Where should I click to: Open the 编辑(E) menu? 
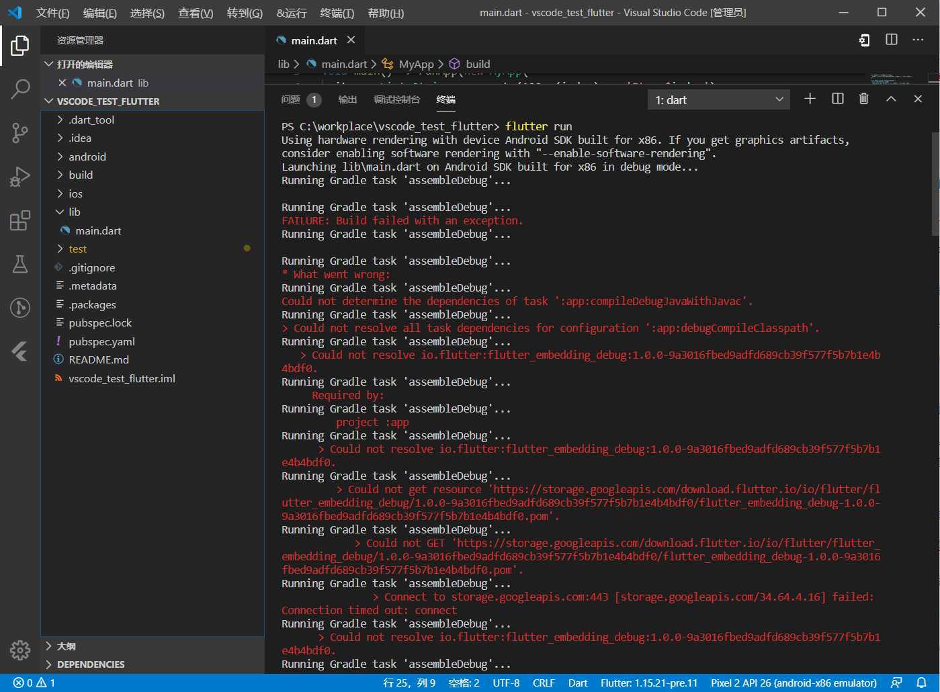[99, 13]
